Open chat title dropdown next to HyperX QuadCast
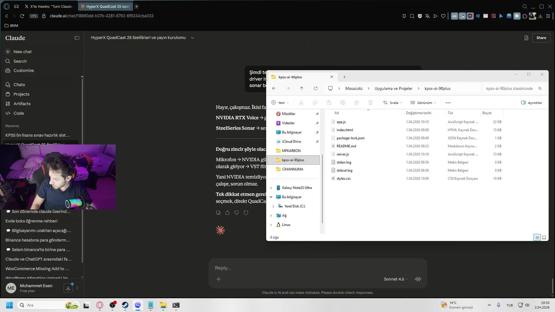The image size is (555, 312). click(193, 38)
